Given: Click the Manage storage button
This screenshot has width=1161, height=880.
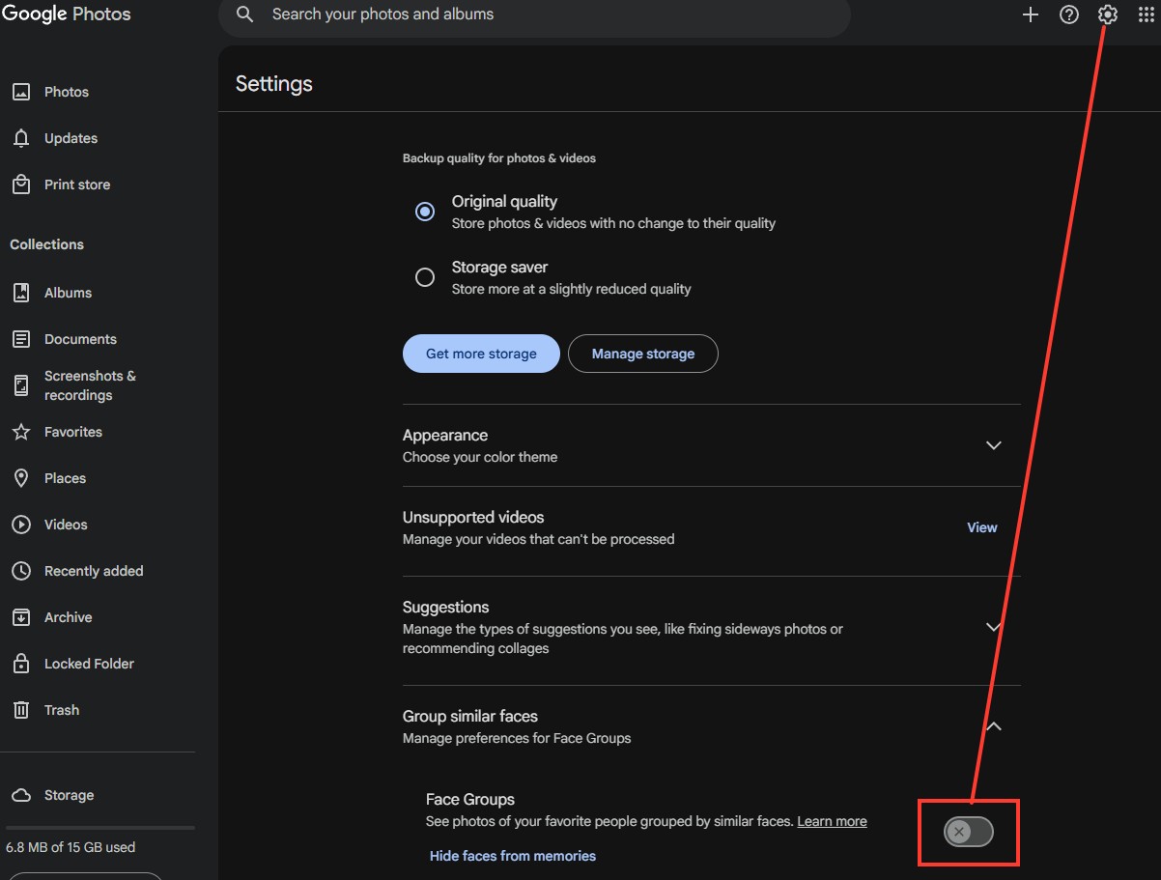Looking at the screenshot, I should point(643,354).
